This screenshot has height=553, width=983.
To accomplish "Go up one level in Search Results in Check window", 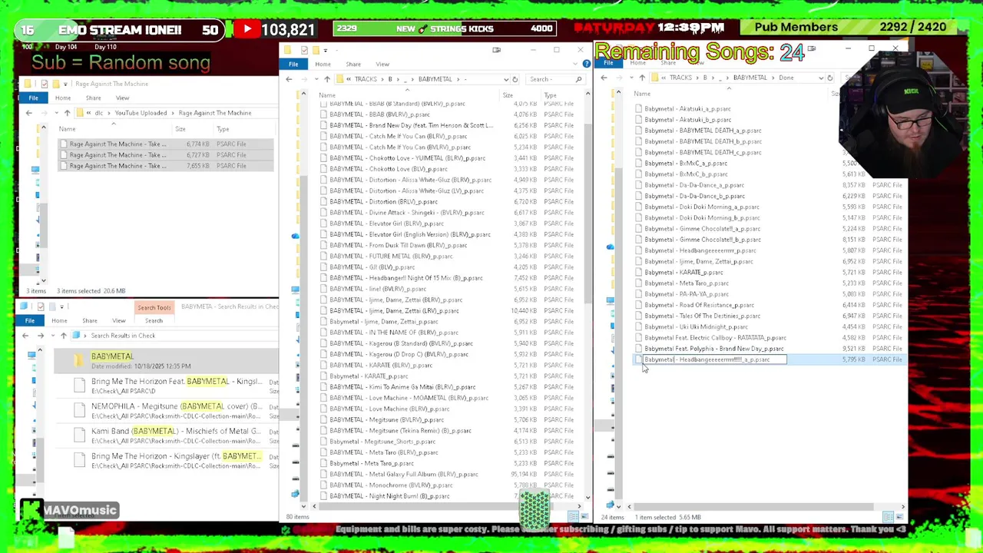I will pos(63,336).
